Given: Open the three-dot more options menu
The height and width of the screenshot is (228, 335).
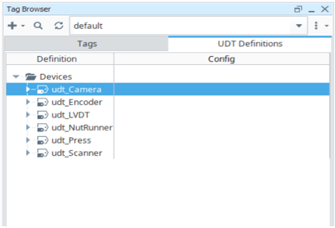Looking at the screenshot, I should pos(316,26).
